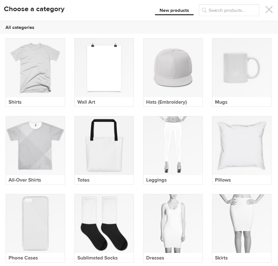Choose the Leggings category image
Image resolution: width=278 pixels, height=266 pixels.
(173, 146)
